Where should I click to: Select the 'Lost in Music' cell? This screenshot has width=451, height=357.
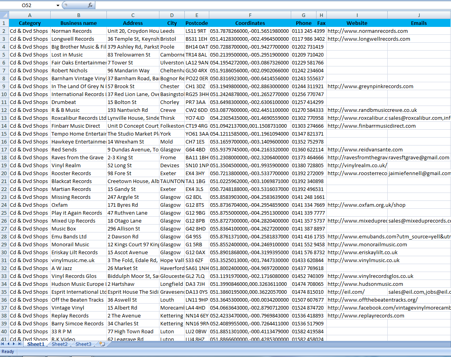78,55
